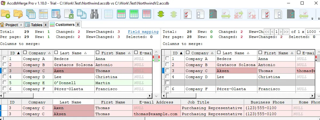Click the checklist icon with arrow and red X
This screenshot has width=320, height=120.
[x=239, y=14]
